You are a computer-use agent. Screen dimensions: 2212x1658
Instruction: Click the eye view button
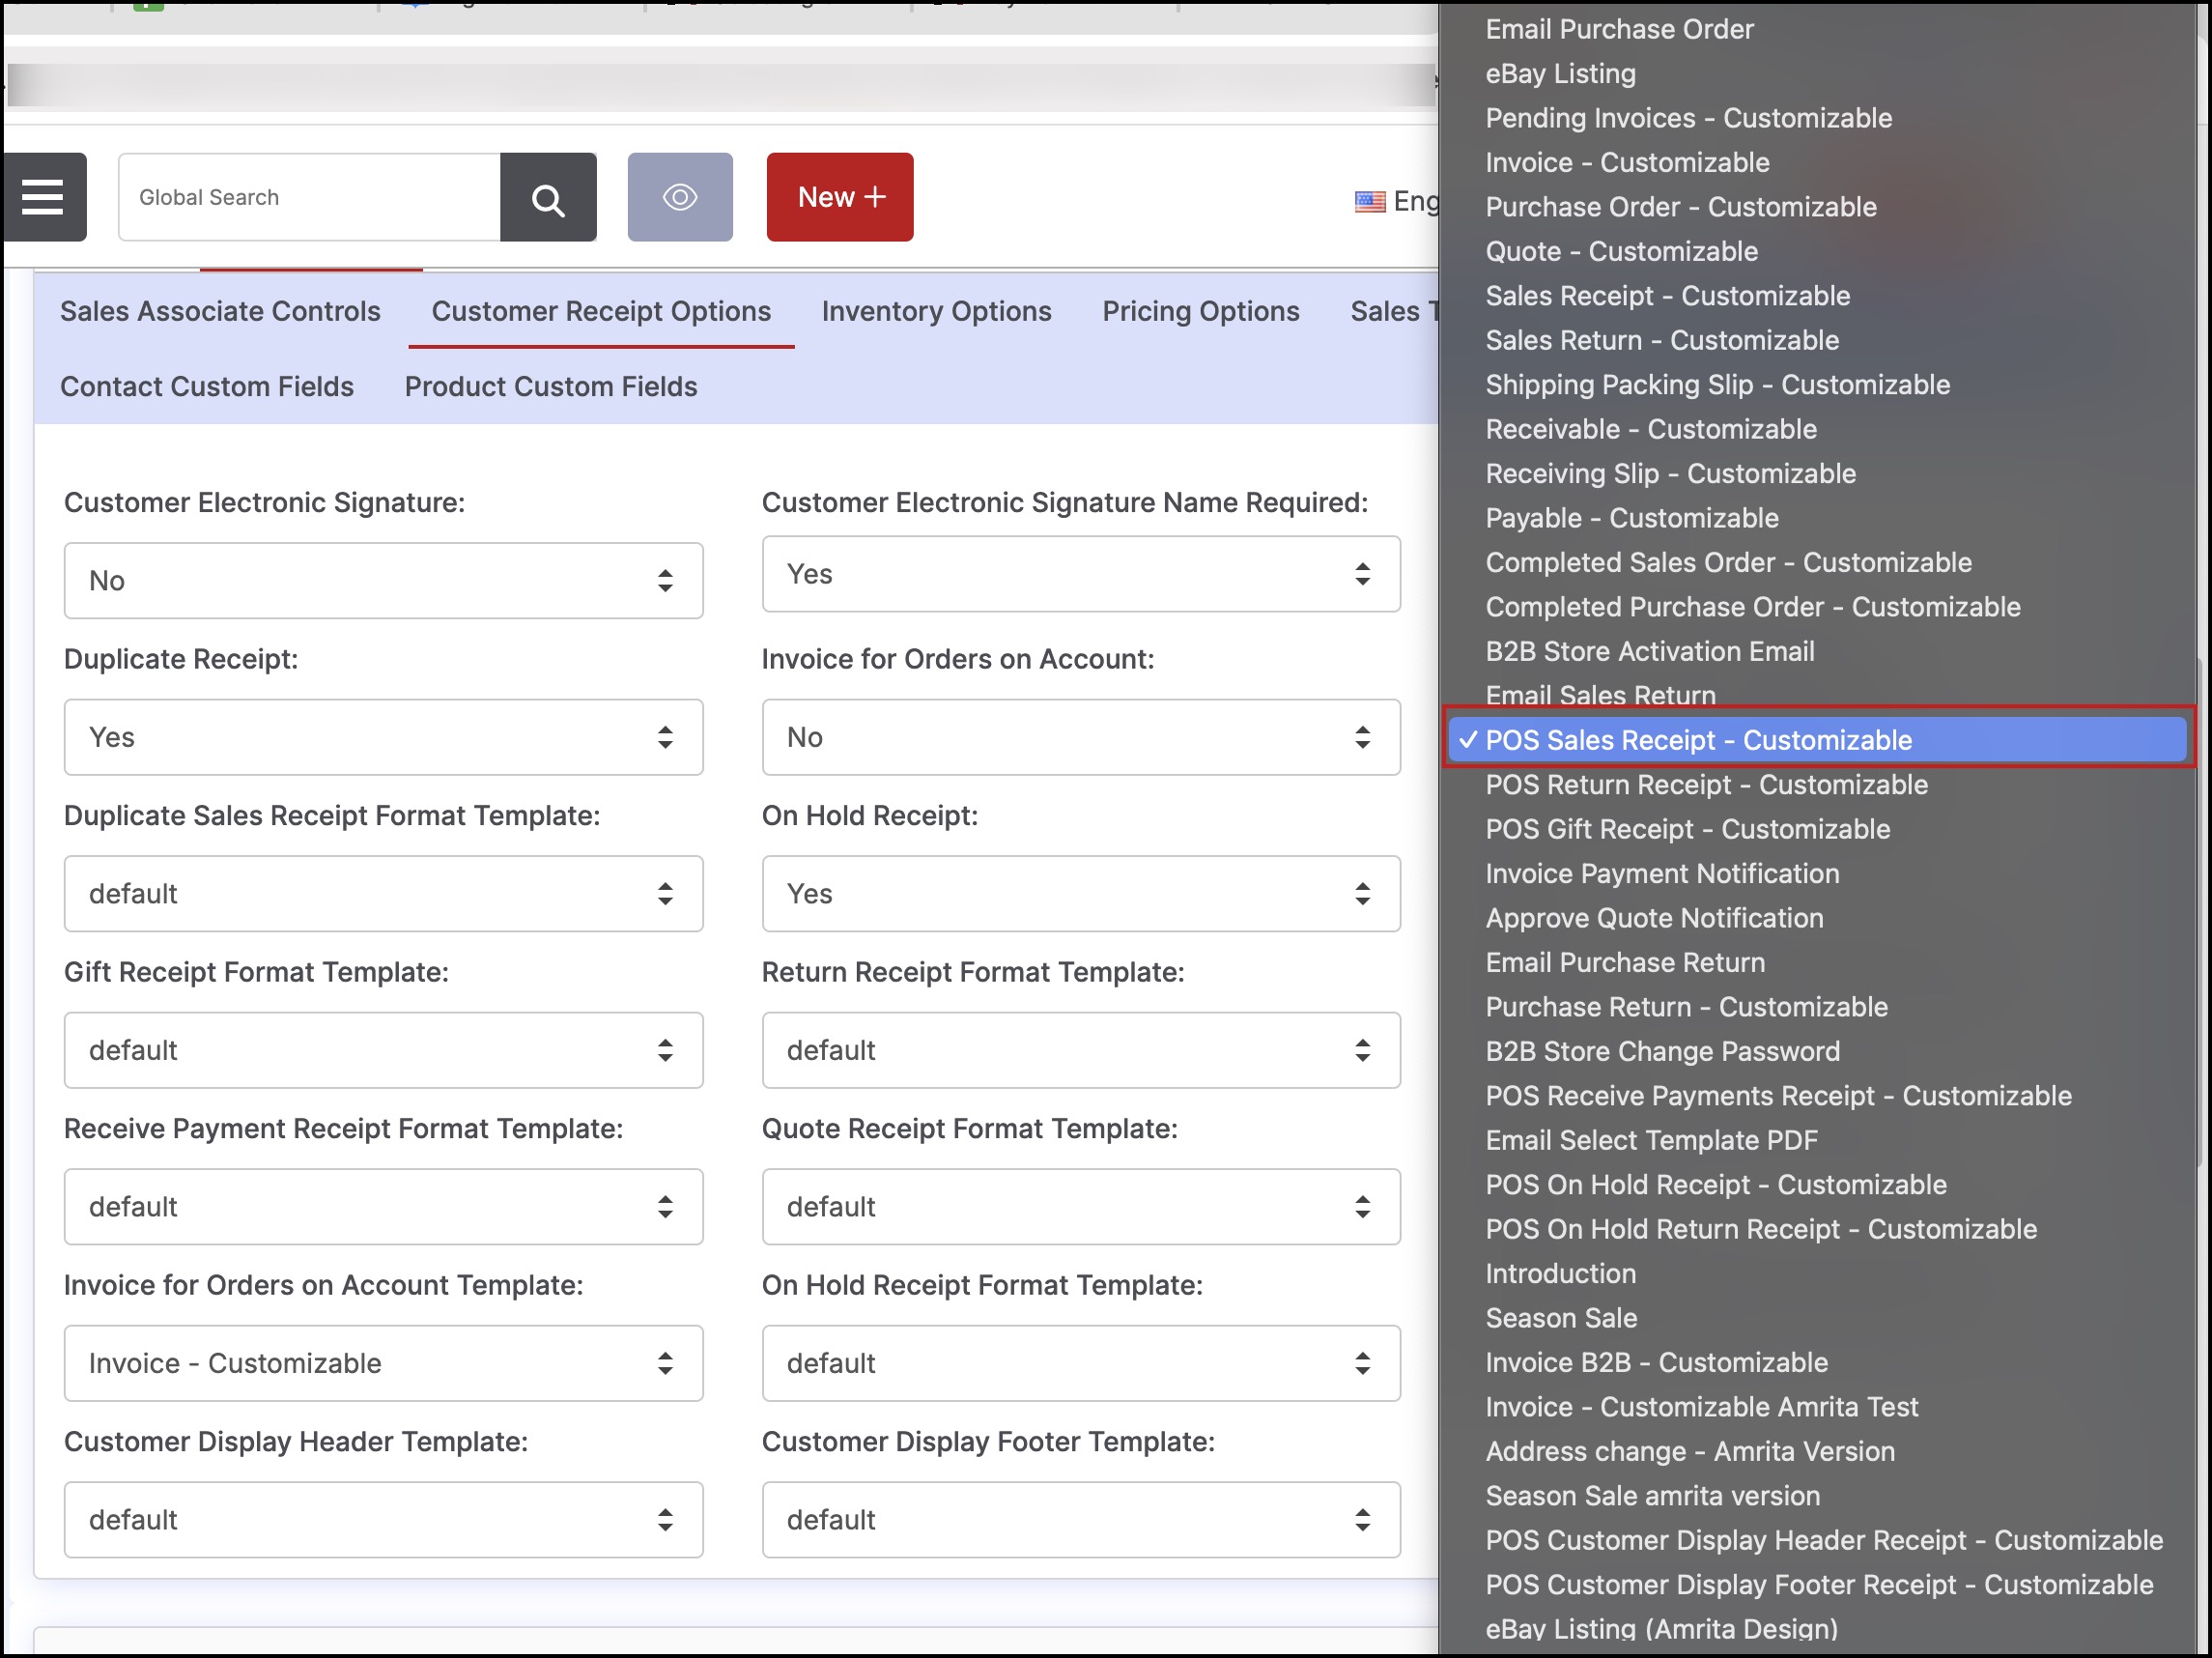(680, 197)
